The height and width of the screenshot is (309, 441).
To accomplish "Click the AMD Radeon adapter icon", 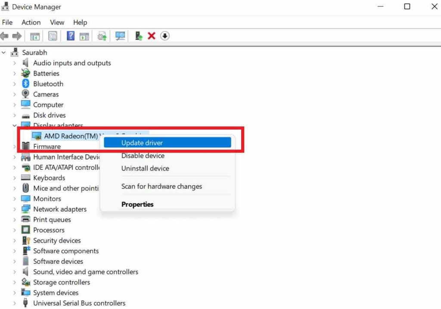I will coord(37,136).
